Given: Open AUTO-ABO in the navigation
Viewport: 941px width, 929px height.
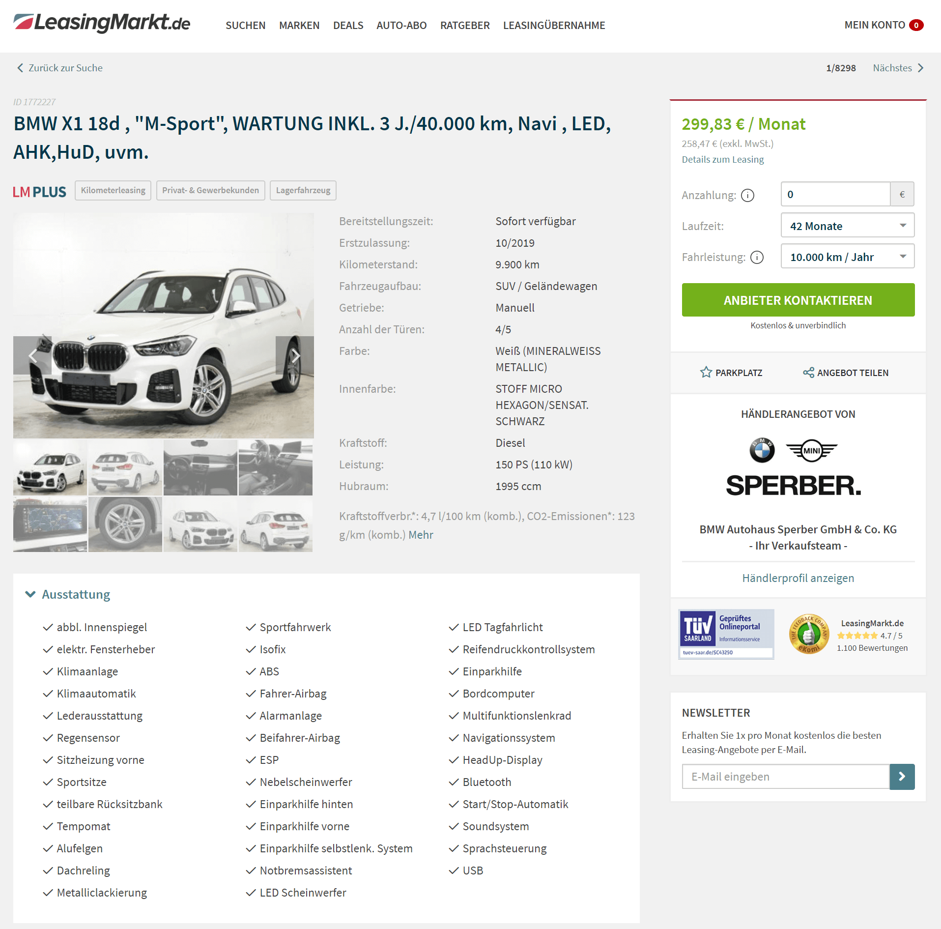Looking at the screenshot, I should 401,25.
